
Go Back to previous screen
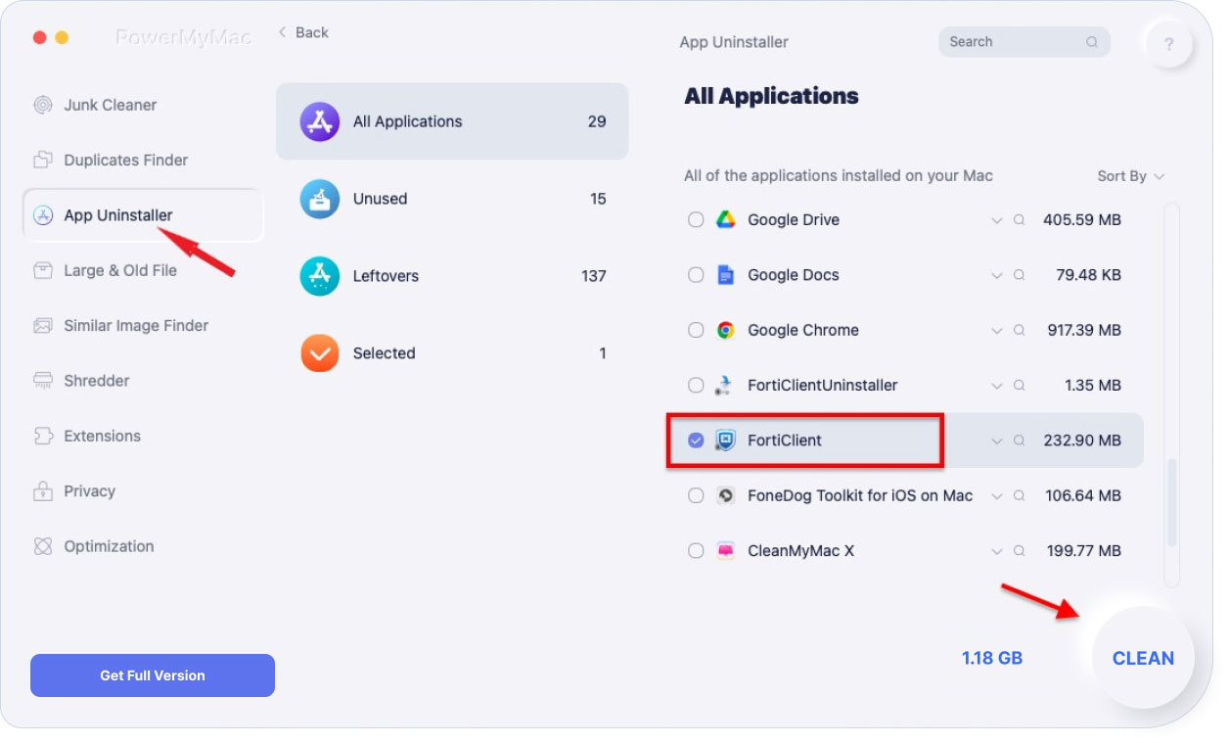click(x=303, y=32)
